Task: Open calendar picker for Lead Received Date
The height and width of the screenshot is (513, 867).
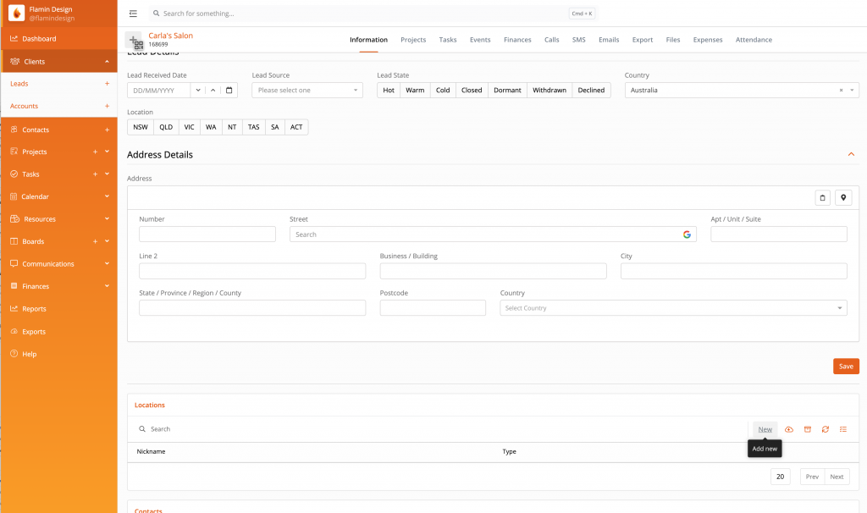Action: [229, 91]
